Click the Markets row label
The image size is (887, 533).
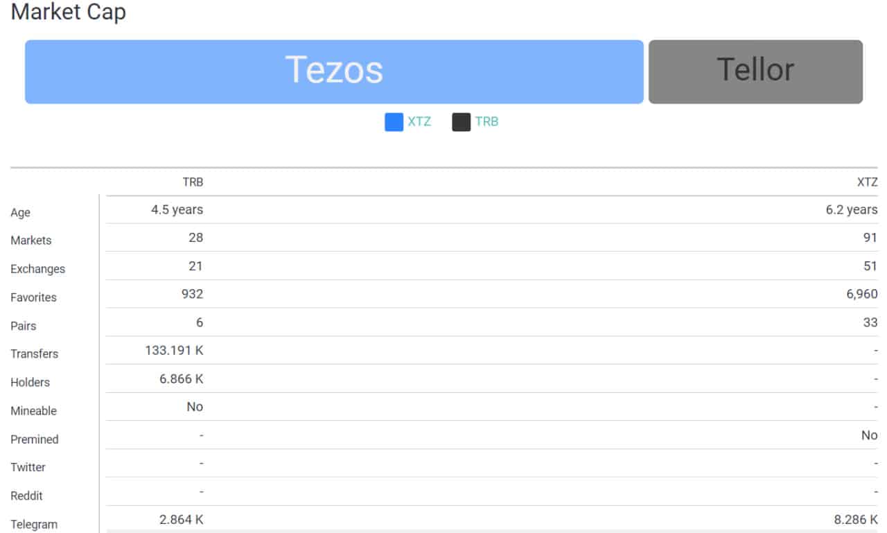[x=31, y=241]
